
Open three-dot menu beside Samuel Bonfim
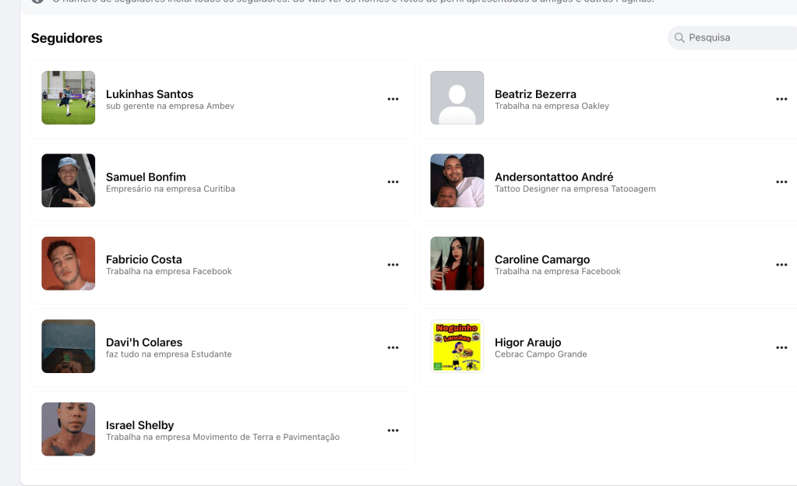pyautogui.click(x=393, y=181)
